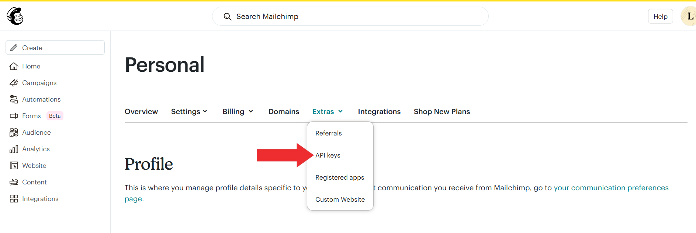The image size is (696, 233).
Task: Click the Personal page heading
Action: [x=165, y=65]
